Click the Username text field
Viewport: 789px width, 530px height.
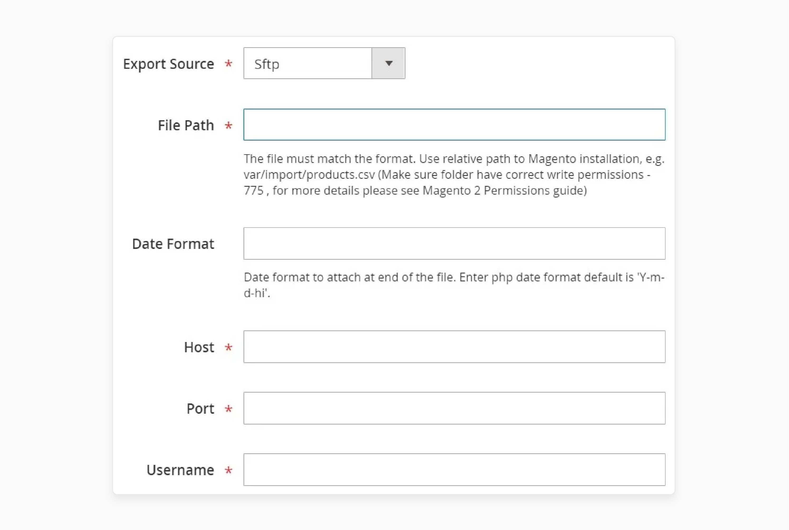(454, 470)
